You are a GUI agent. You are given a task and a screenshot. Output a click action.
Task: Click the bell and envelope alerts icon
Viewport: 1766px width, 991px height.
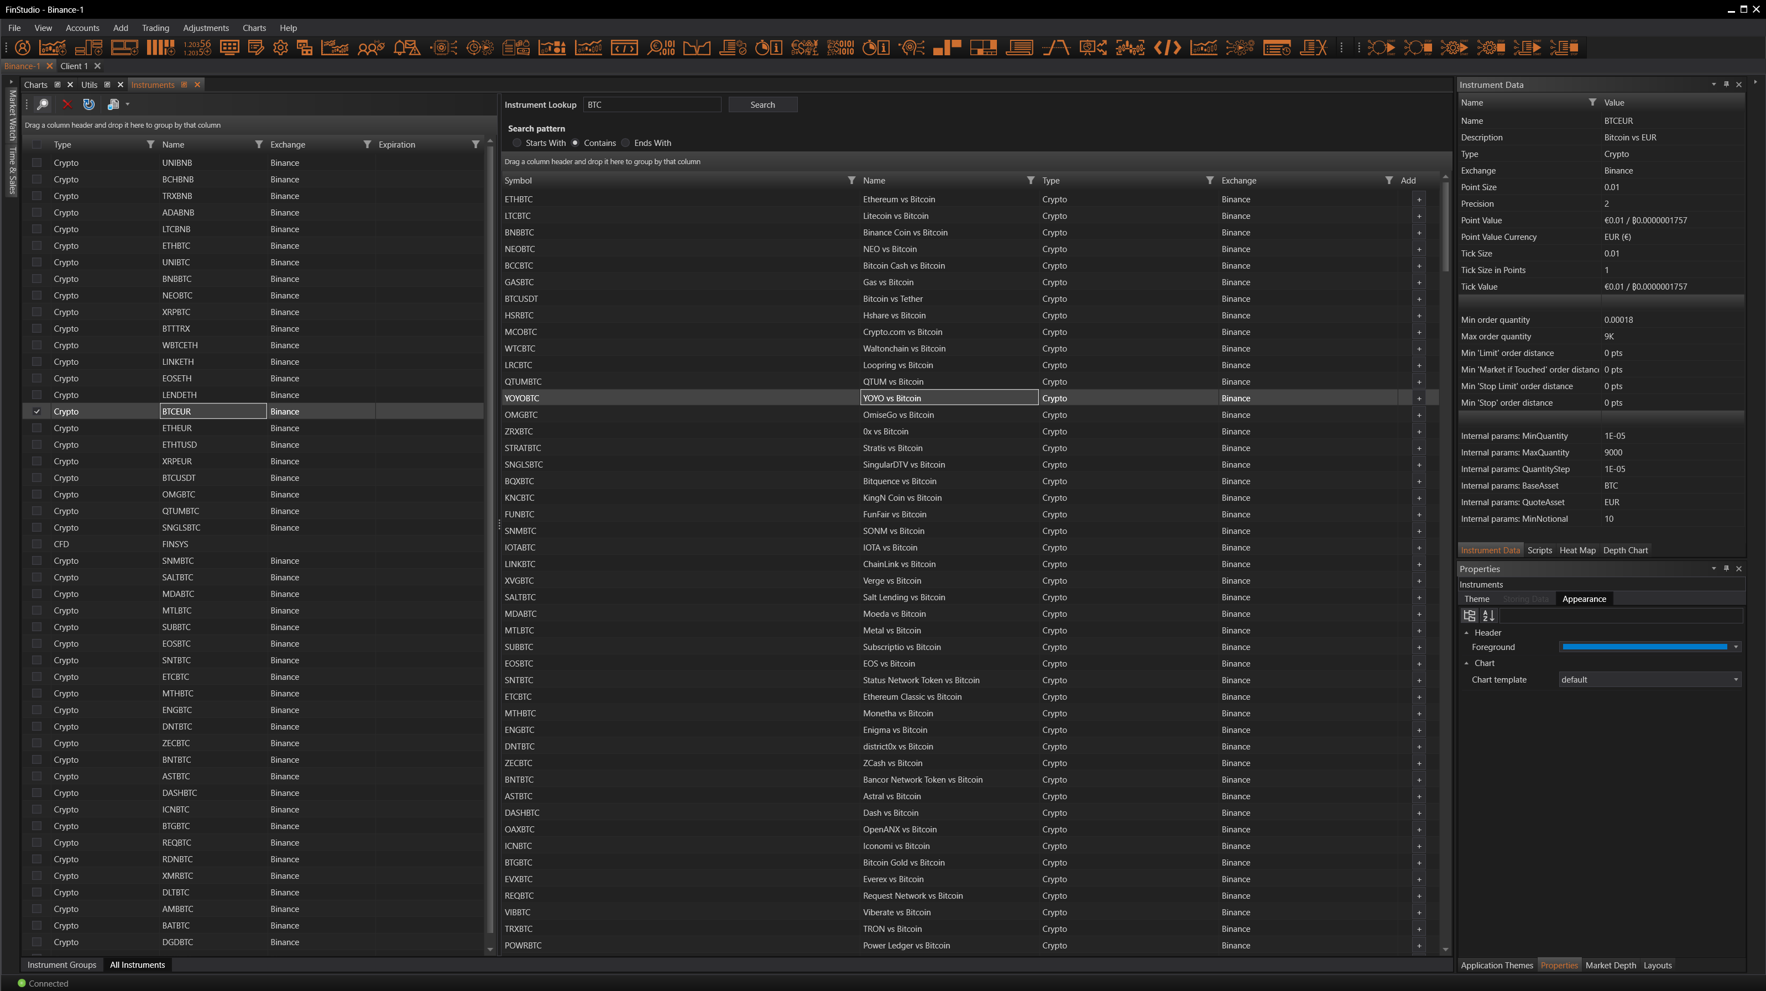pyautogui.click(x=406, y=48)
